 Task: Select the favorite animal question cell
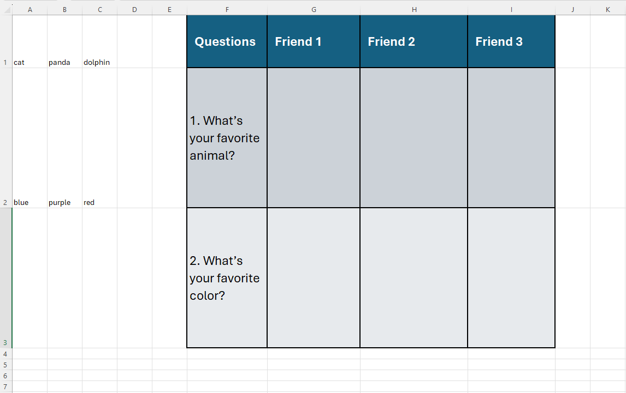pyautogui.click(x=227, y=138)
